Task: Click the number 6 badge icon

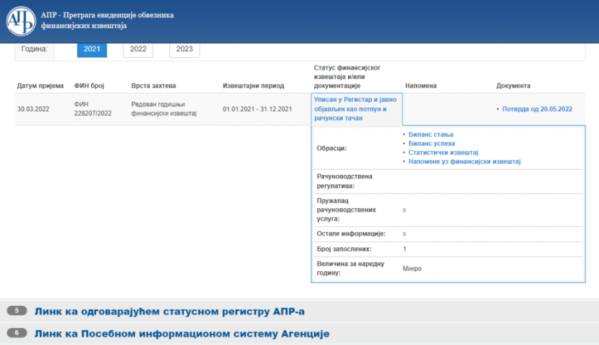Action: tap(17, 333)
